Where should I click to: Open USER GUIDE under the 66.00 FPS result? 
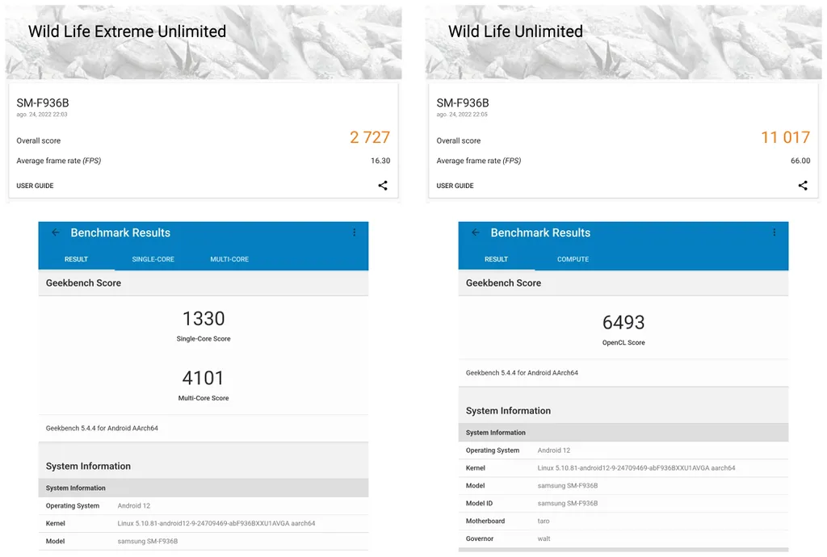[x=455, y=186]
